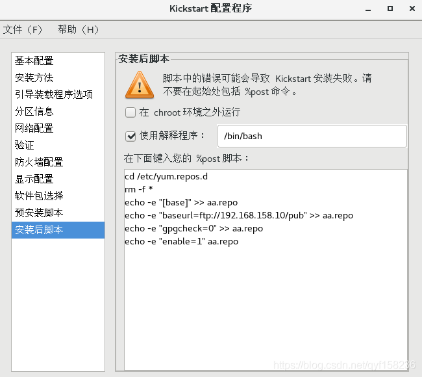Maximize the Kickstart window
Screen dimensions: 422x377
[x=390, y=8]
